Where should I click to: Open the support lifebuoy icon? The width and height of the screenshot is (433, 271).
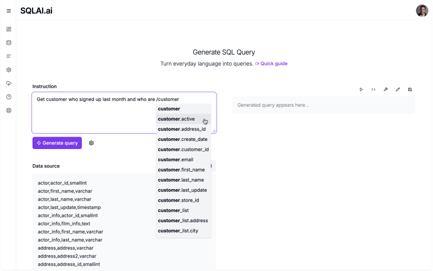pos(9,111)
